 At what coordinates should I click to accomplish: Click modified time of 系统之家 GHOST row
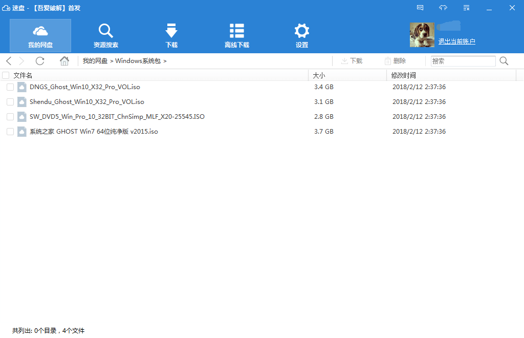(419, 132)
